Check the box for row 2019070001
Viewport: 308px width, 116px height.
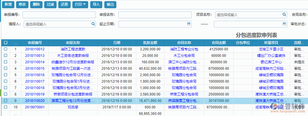pos(6,107)
